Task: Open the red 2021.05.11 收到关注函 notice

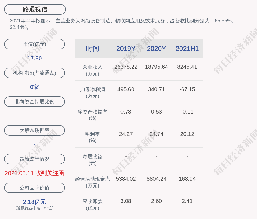Action: tap(35, 173)
